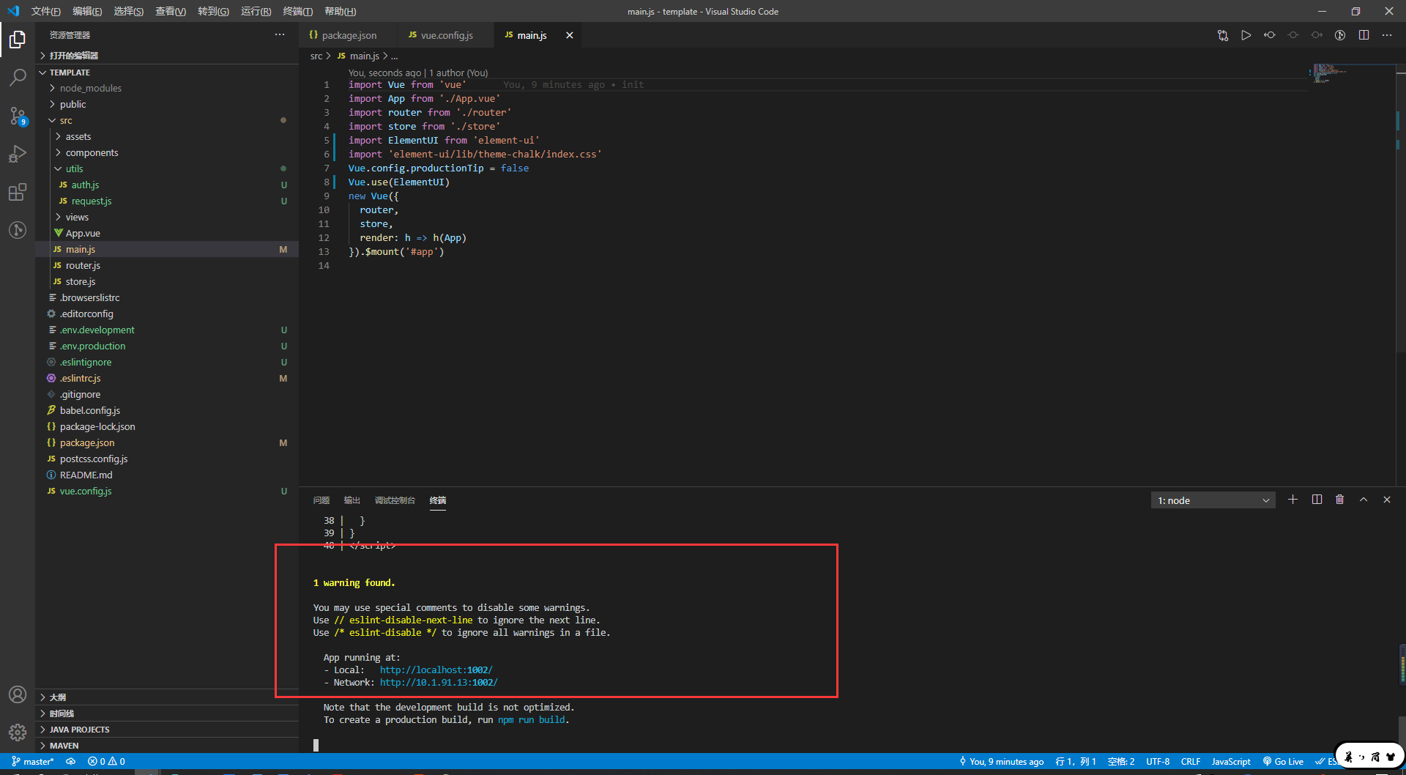Toggle split terminal view
This screenshot has width=1406, height=775.
click(x=1317, y=499)
